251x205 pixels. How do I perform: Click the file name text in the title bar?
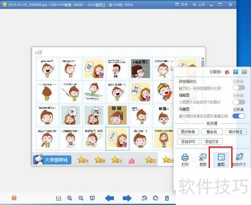click(x=28, y=5)
